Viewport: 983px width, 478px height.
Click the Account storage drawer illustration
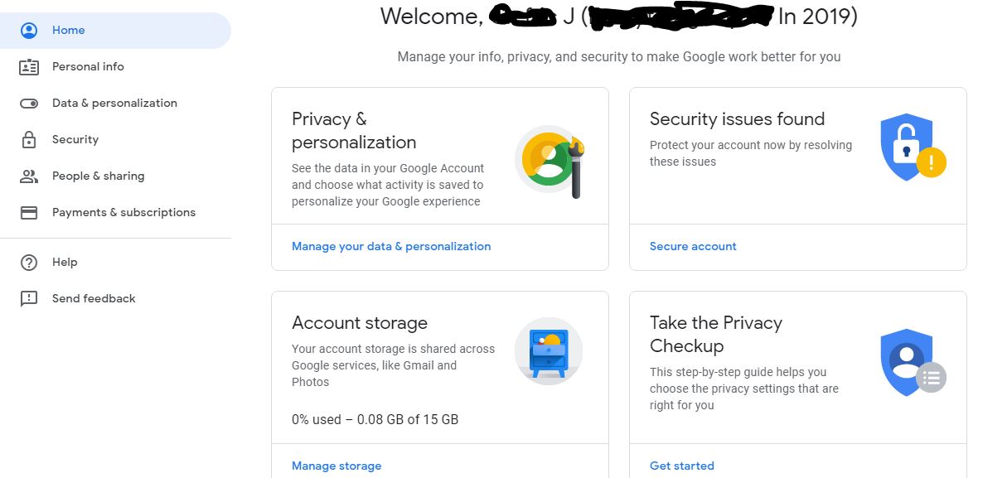[x=549, y=352]
